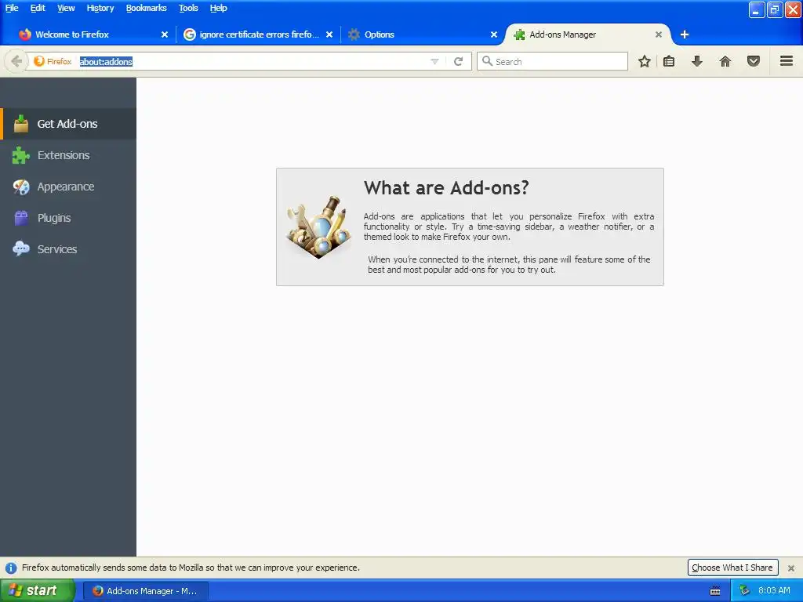Open the Bookmarks menu
The image size is (803, 602).
(x=147, y=8)
